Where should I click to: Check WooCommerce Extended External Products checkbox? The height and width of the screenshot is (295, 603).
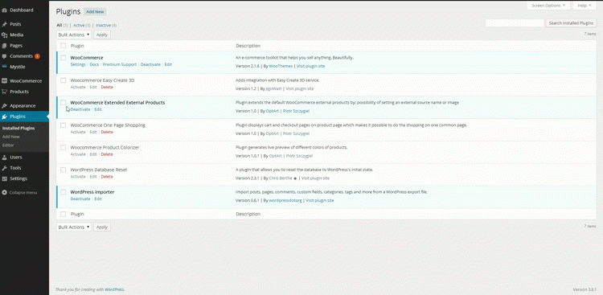63,103
